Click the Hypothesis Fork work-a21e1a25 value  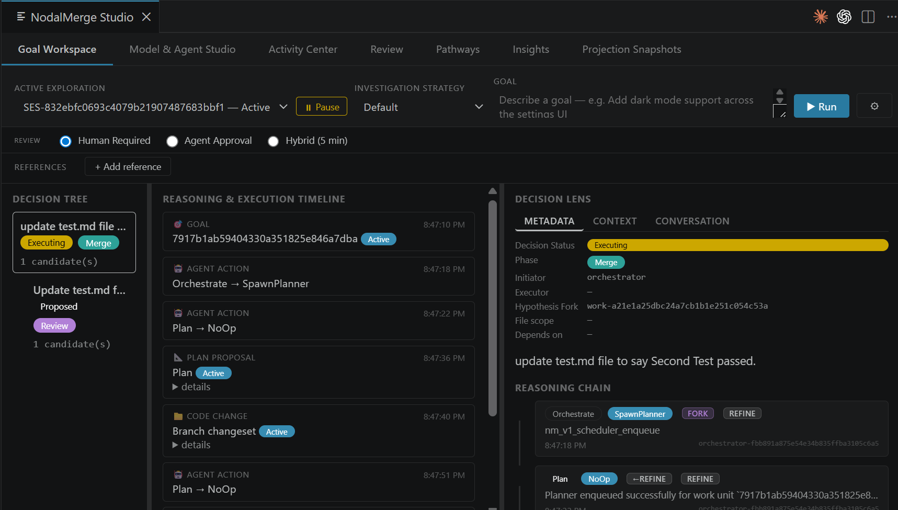click(677, 305)
